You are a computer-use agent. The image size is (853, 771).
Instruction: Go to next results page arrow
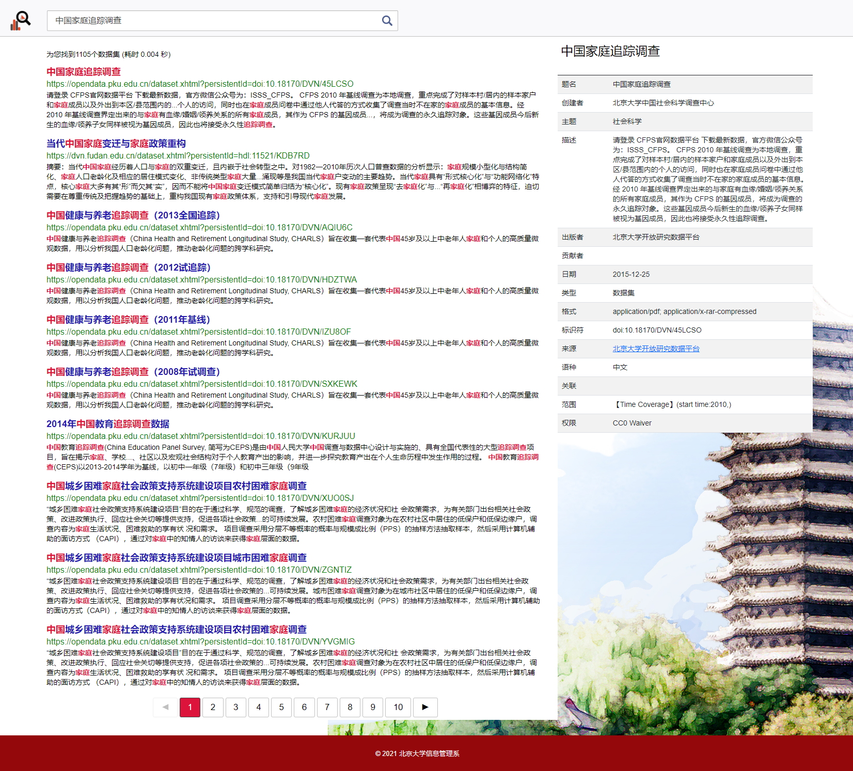tap(425, 707)
